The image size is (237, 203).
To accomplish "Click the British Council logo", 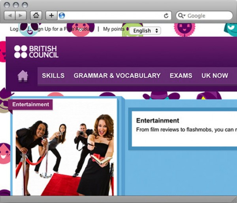I will pyautogui.click(x=36, y=52).
